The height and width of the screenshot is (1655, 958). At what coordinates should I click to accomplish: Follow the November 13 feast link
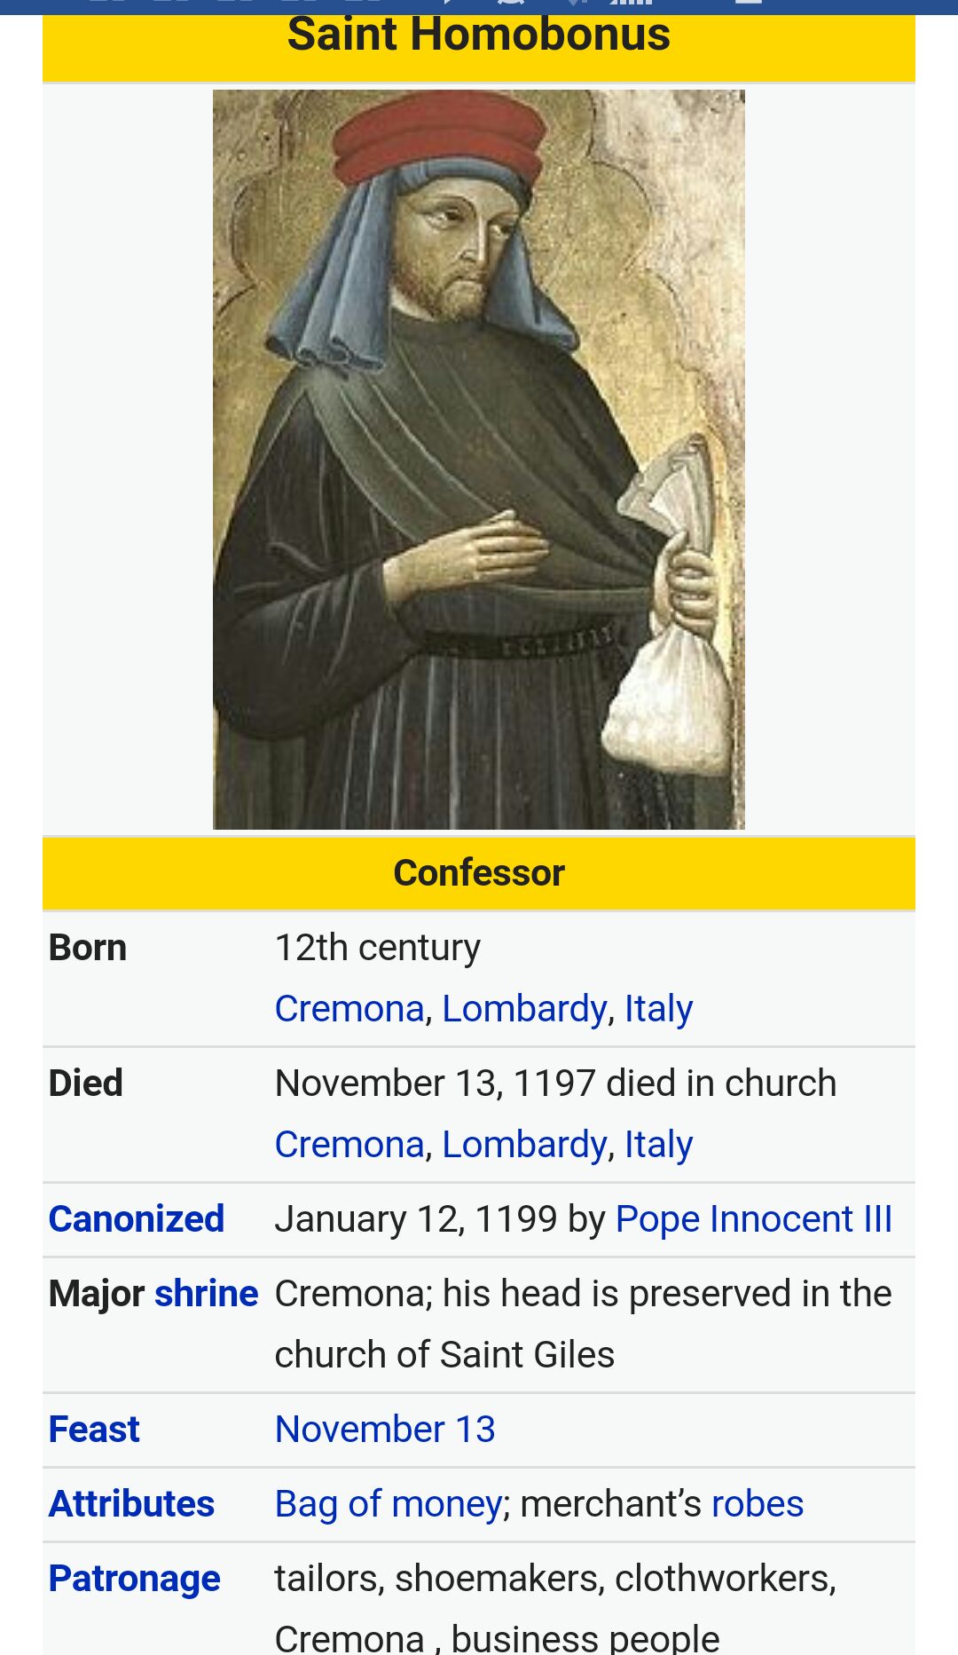385,1430
